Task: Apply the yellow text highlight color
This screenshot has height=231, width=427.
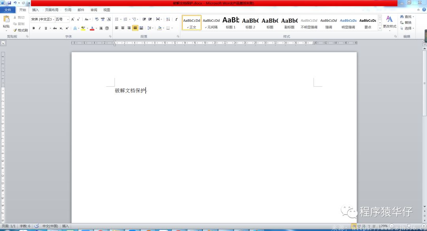Action: pos(83,28)
